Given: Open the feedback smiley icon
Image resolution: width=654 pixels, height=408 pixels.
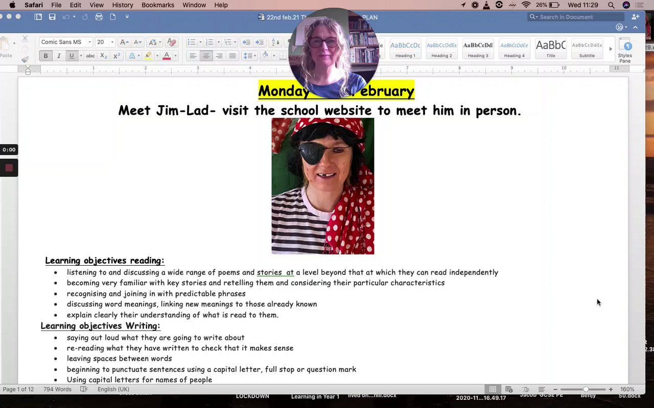Looking at the screenshot, I should [x=620, y=28].
